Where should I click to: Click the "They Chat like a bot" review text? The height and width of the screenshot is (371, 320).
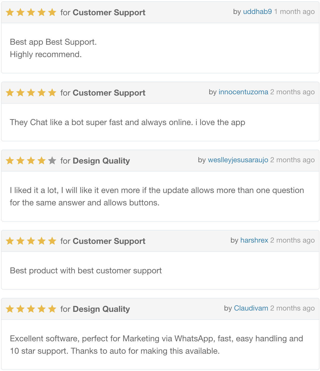click(127, 122)
